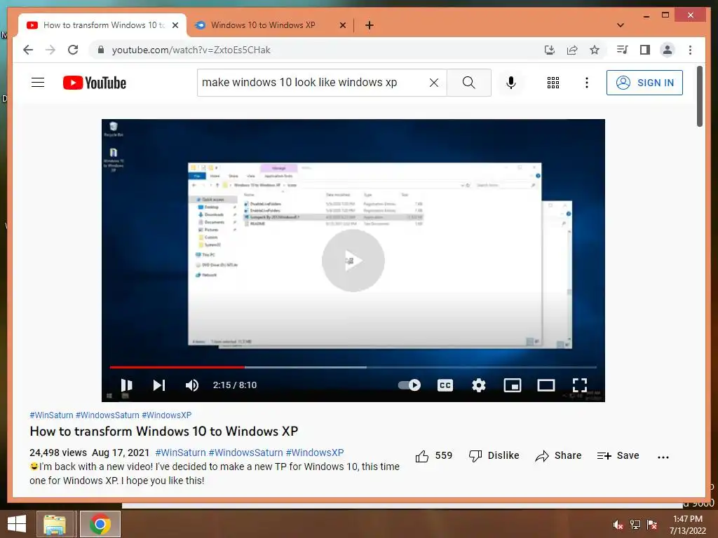The image size is (718, 538).
Task: Click the video title text
Action: click(164, 431)
